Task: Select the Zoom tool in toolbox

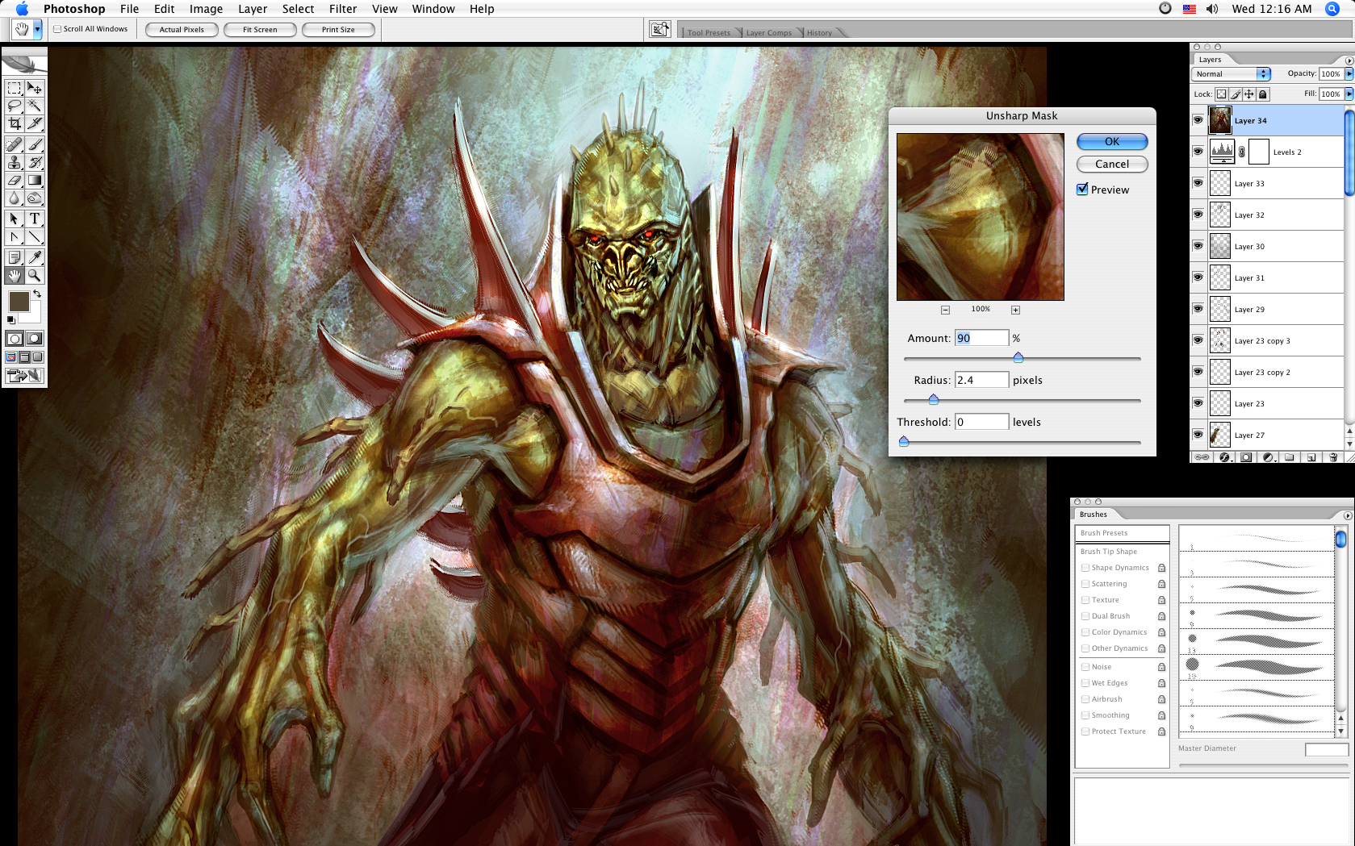Action: (x=35, y=275)
